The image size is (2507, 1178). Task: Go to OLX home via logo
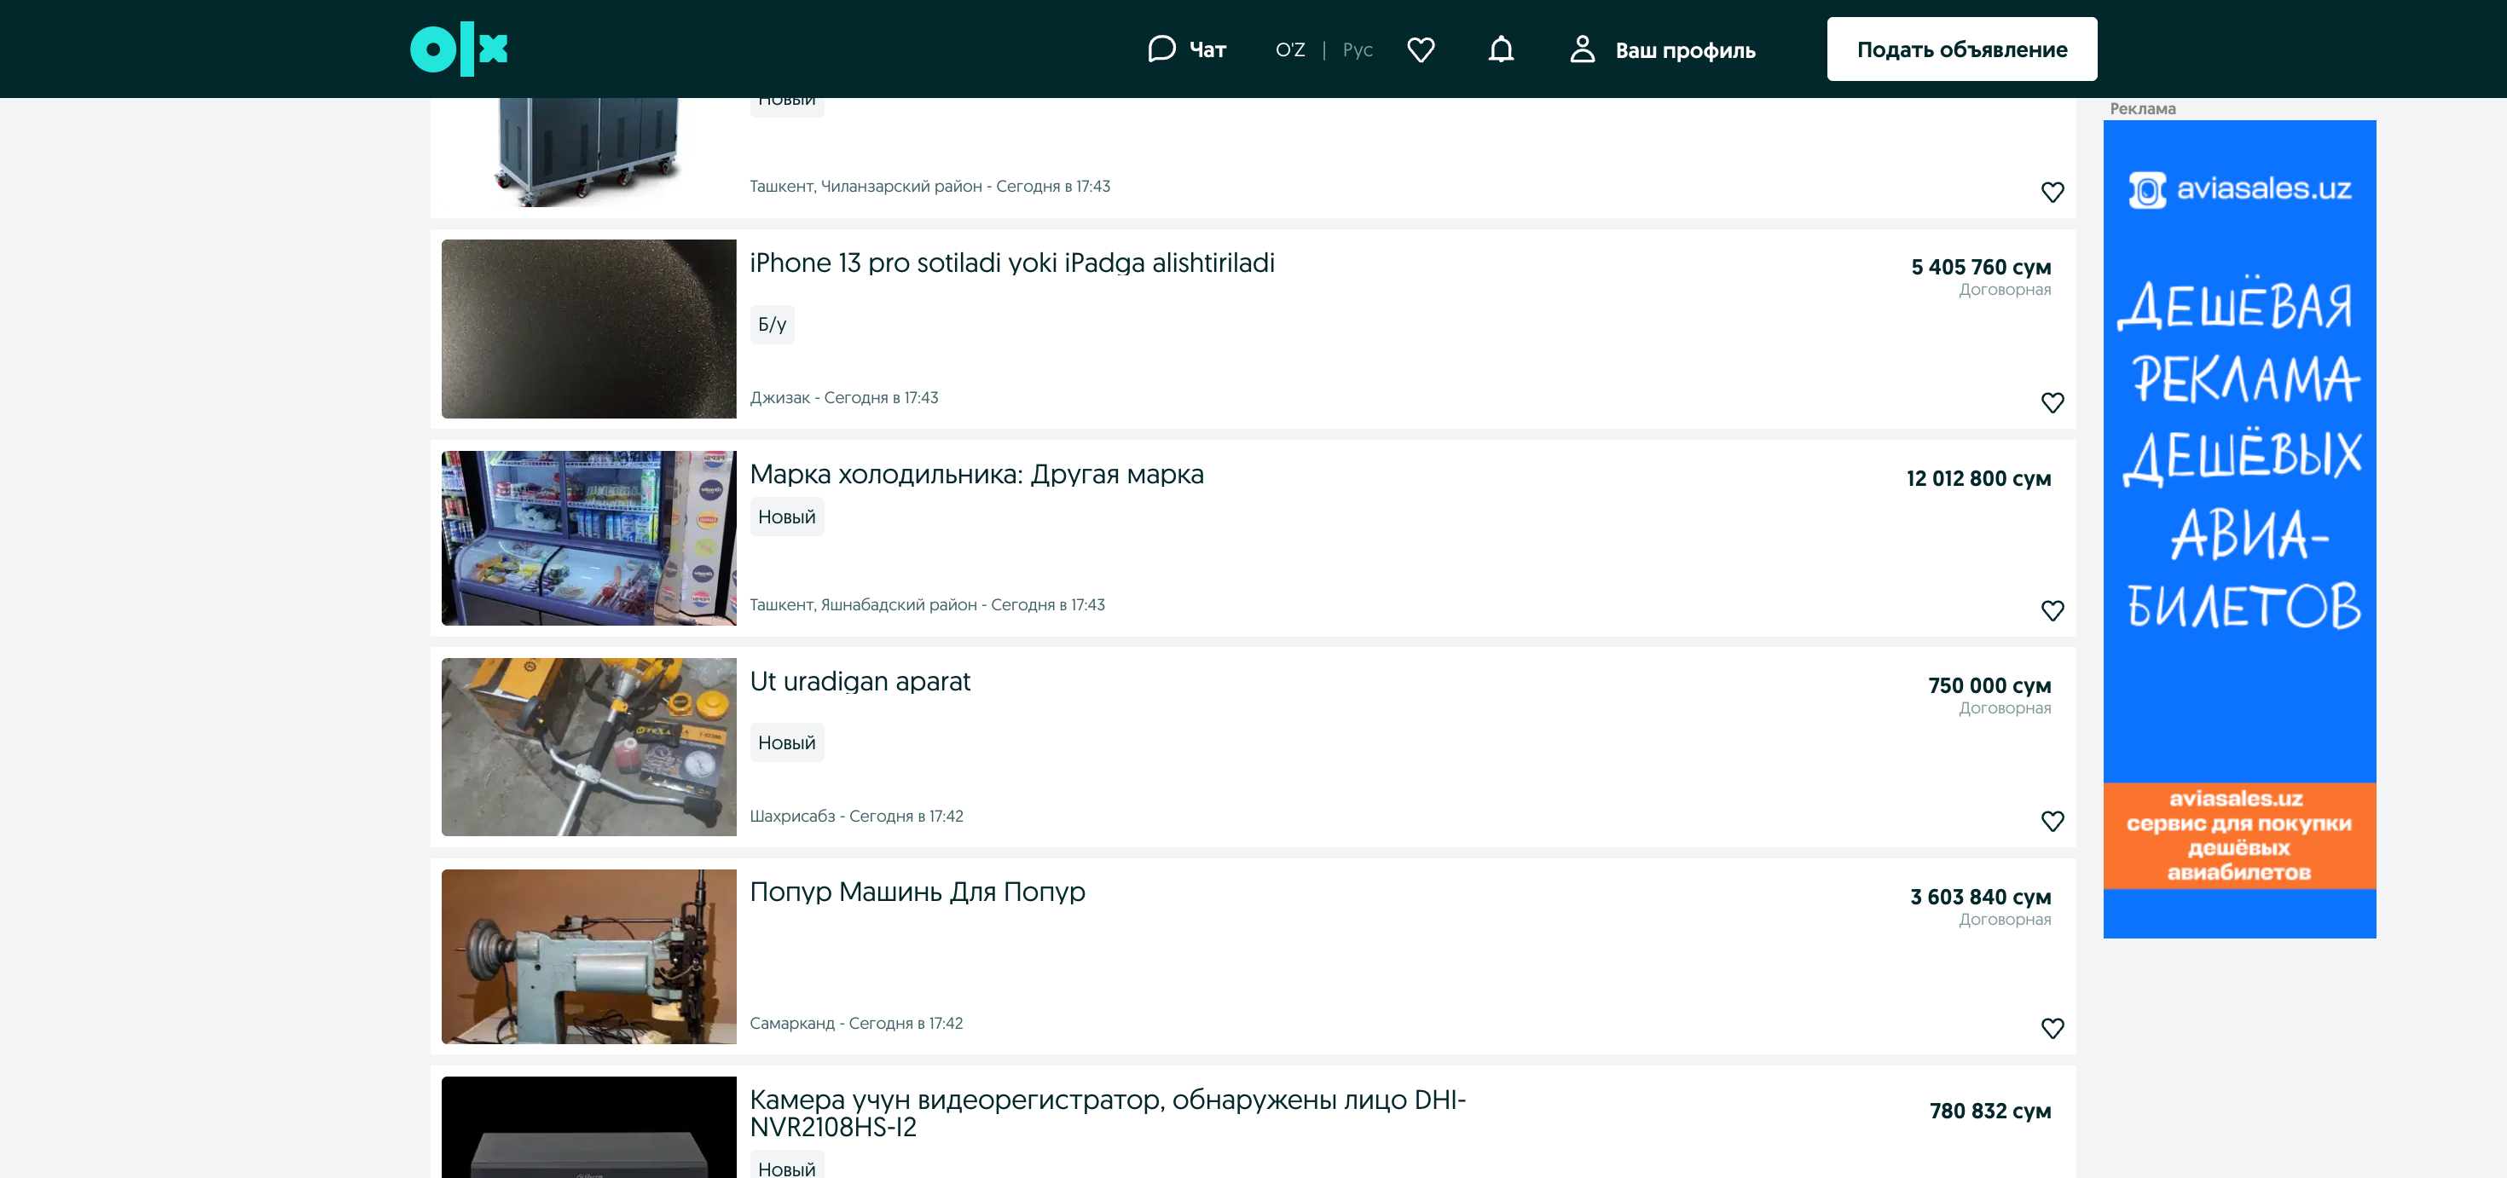point(459,49)
